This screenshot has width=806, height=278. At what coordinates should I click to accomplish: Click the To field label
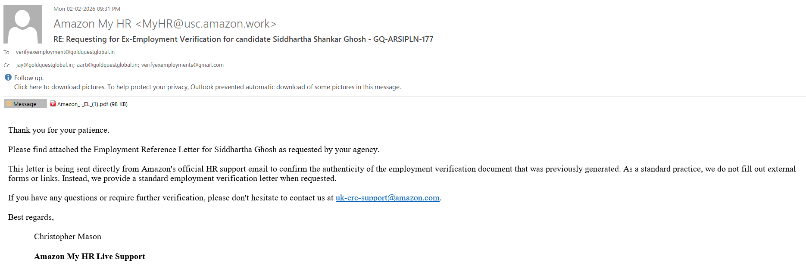click(x=6, y=53)
